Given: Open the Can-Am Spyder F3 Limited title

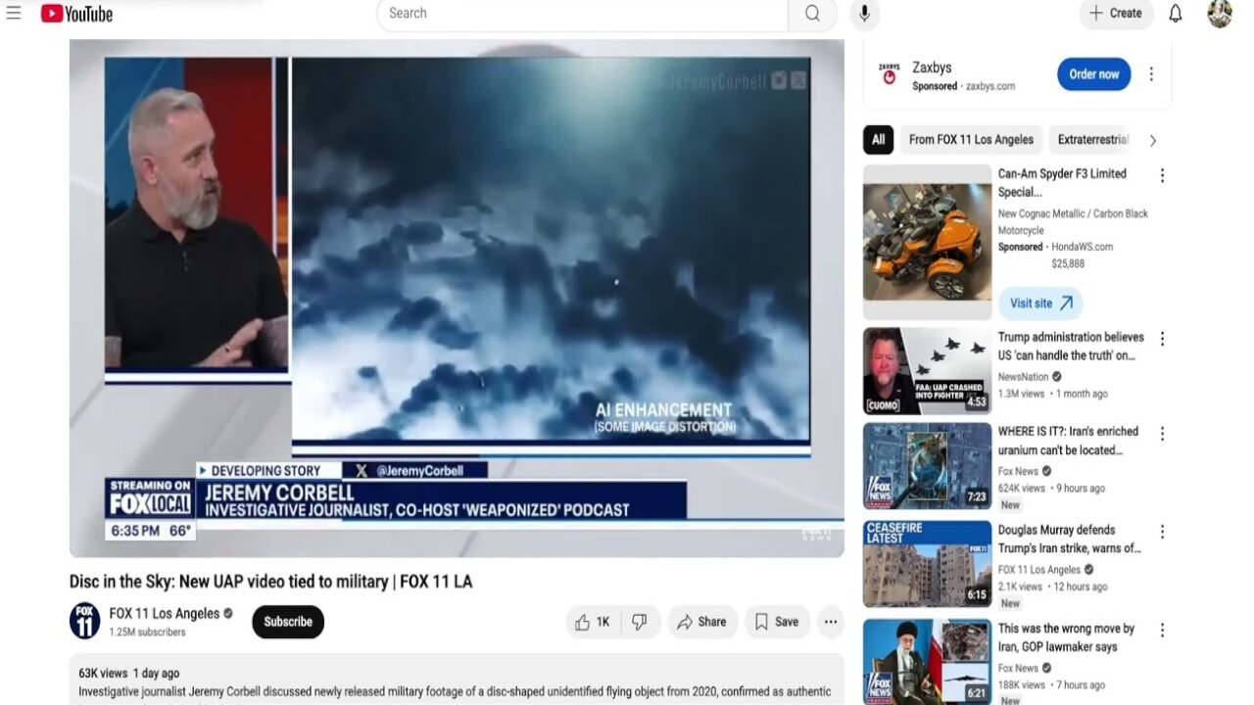Looking at the screenshot, I should coord(1062,183).
